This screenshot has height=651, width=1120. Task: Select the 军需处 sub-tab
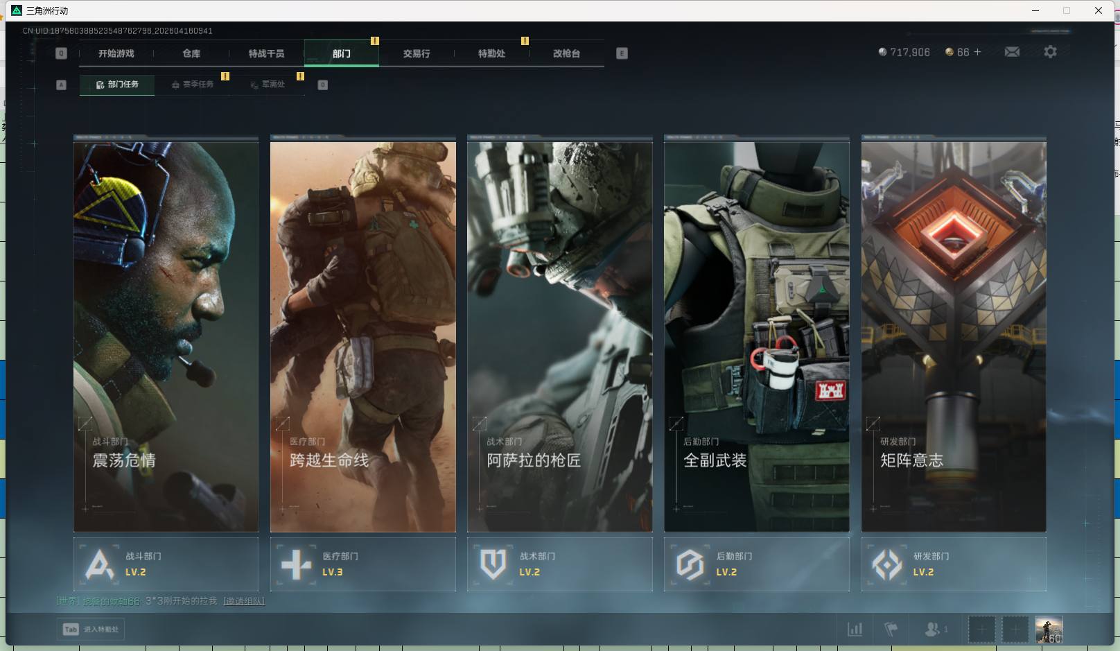[x=268, y=85]
